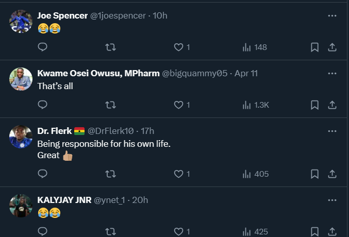The height and width of the screenshot is (237, 349).
Task: Bookmark Dr. Flerk's tweet
Action: [x=314, y=174]
